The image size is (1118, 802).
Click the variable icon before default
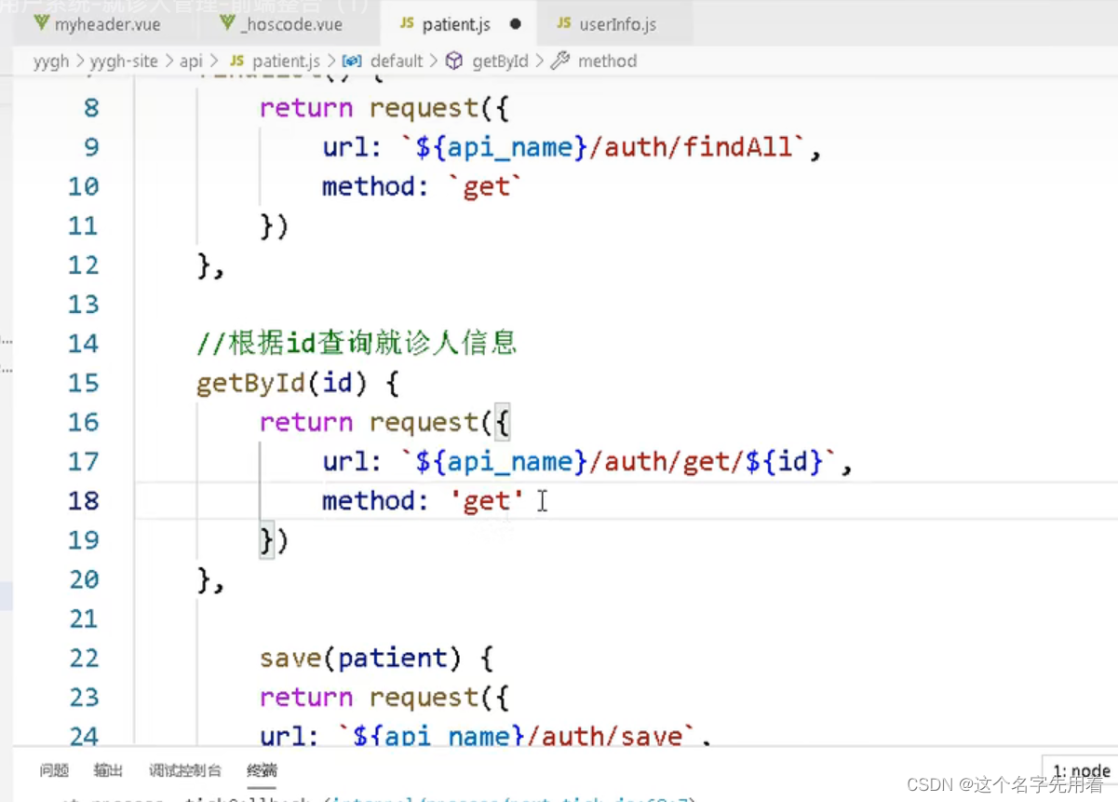tap(352, 61)
